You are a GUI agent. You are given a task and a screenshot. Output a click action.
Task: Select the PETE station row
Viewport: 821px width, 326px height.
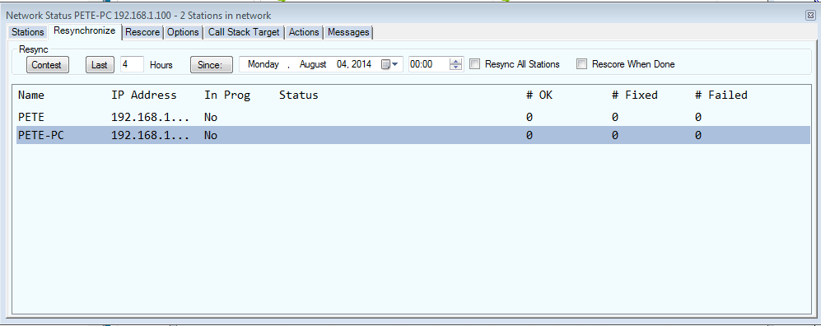click(x=413, y=117)
